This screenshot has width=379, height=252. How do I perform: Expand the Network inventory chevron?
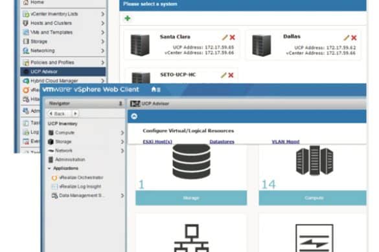(x=122, y=151)
